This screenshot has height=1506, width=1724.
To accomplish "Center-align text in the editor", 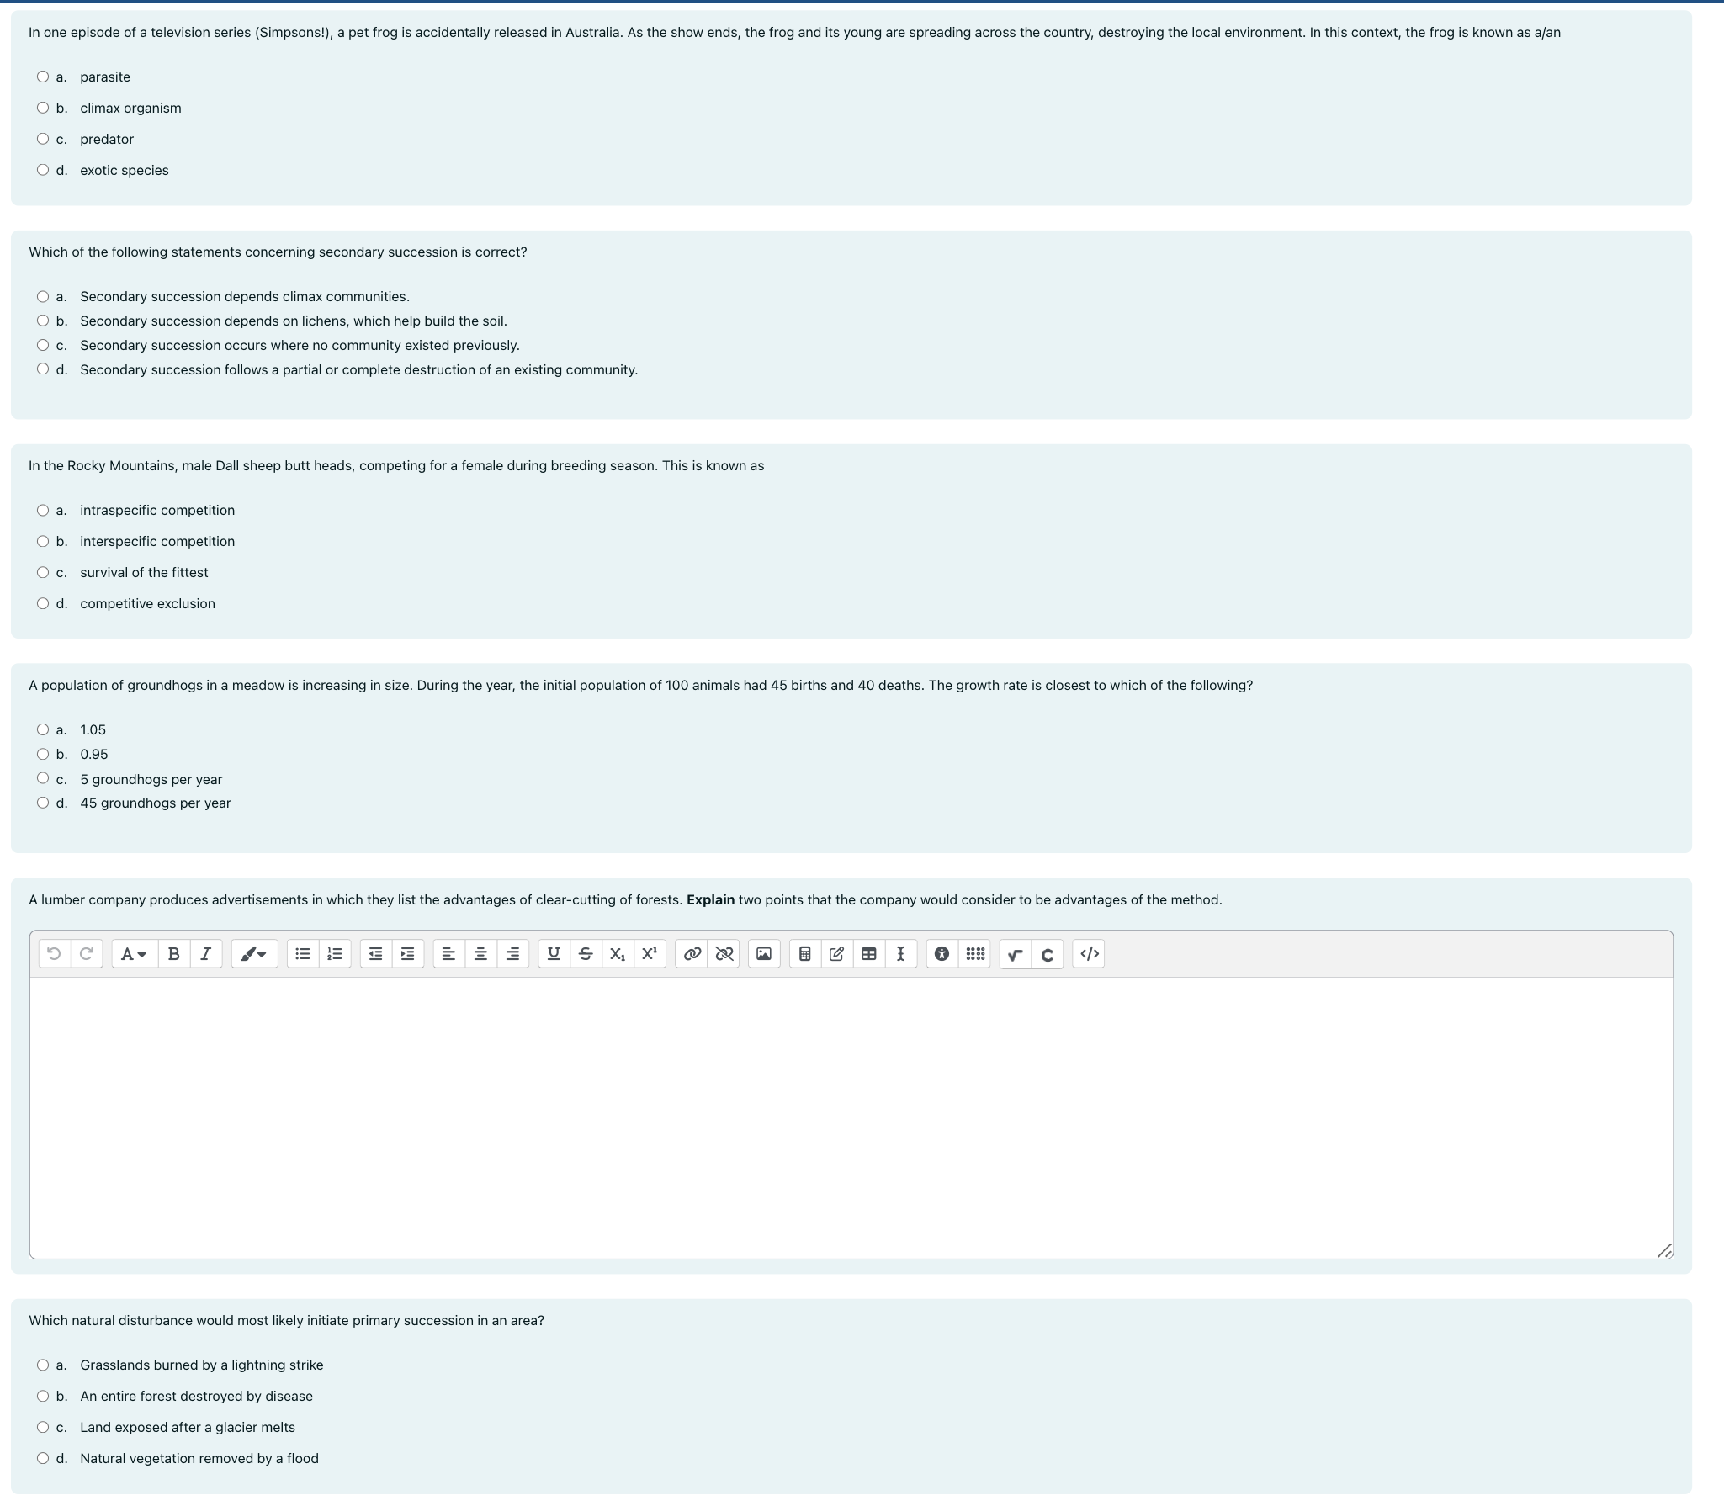I will (x=480, y=953).
